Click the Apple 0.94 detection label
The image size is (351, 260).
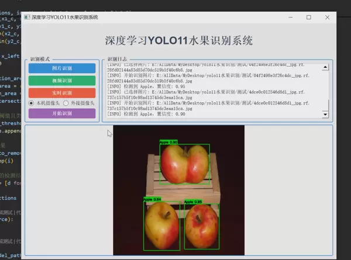click(152, 199)
